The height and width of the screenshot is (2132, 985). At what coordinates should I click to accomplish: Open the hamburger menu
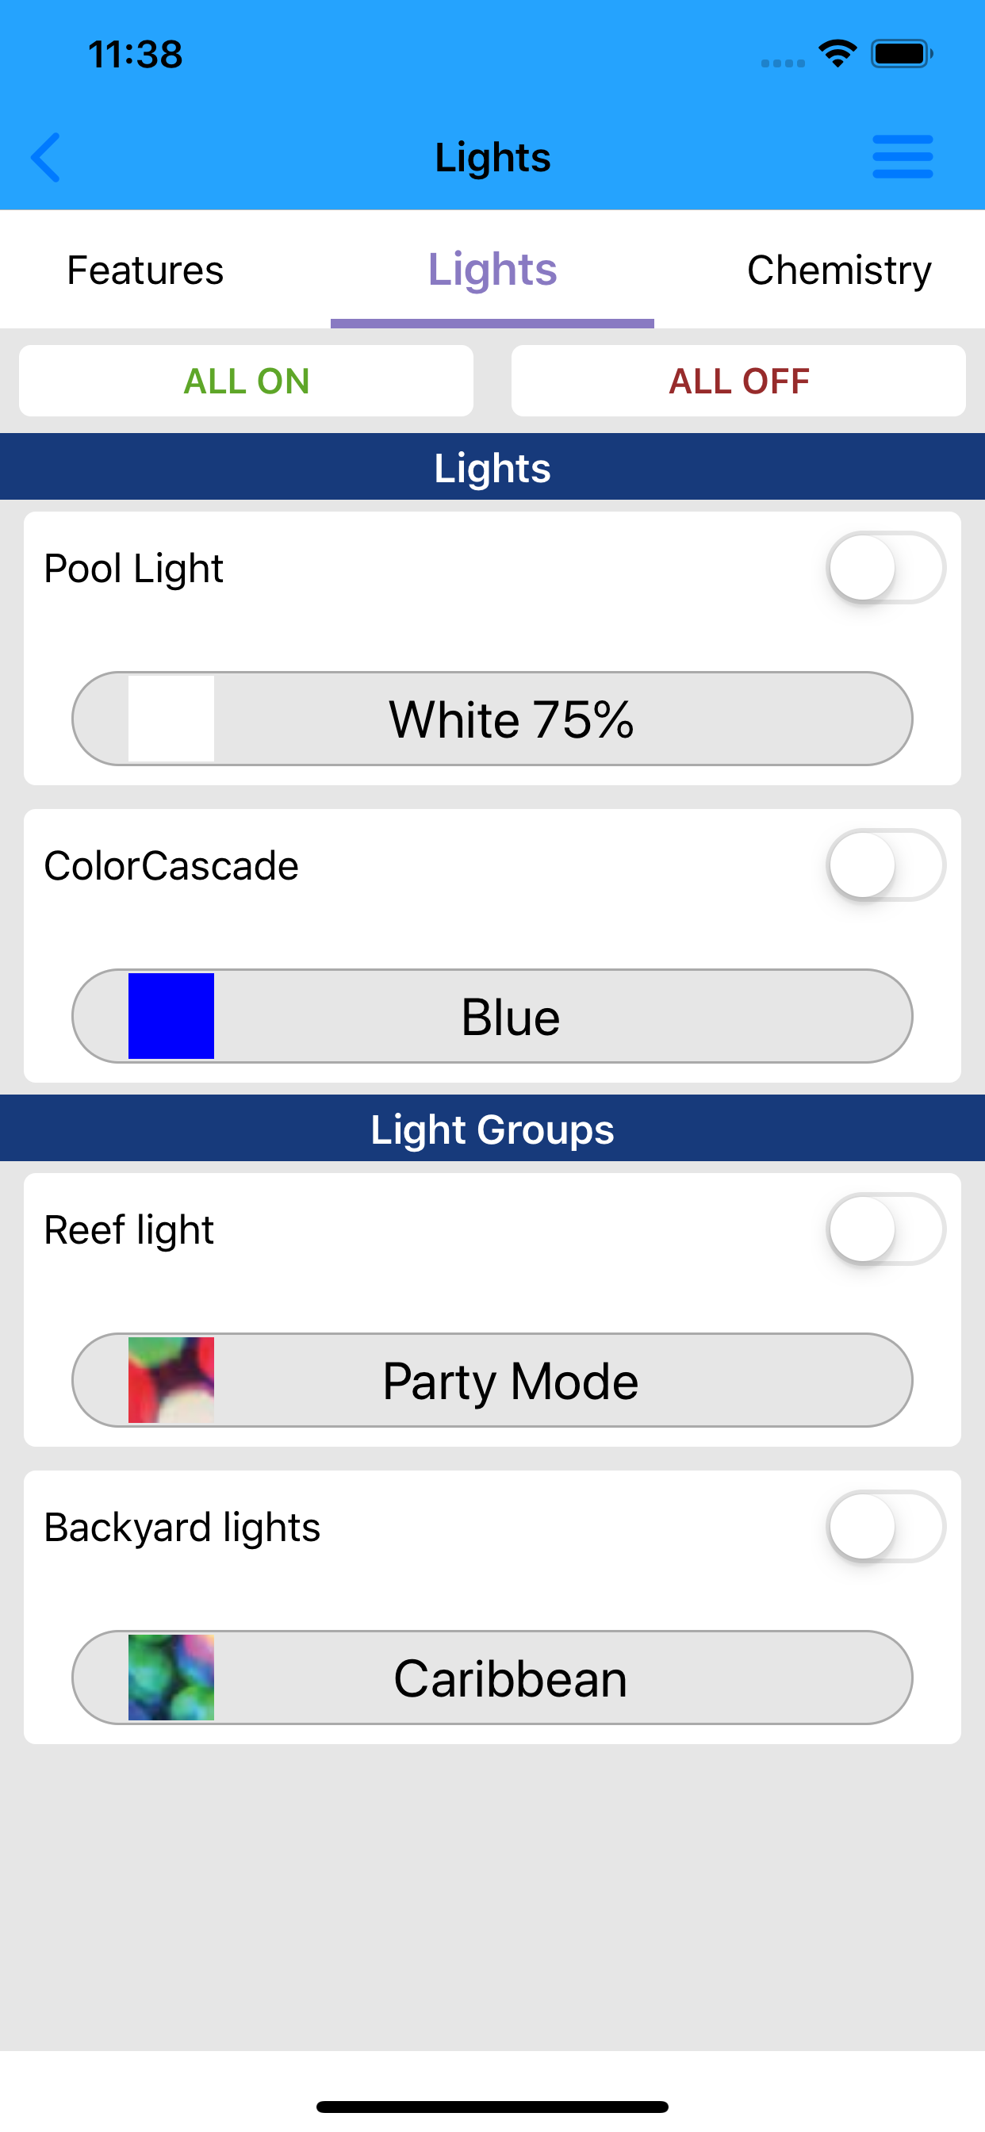click(902, 156)
